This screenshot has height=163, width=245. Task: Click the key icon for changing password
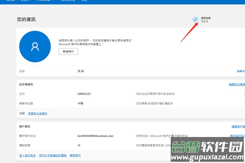tap(195, 20)
